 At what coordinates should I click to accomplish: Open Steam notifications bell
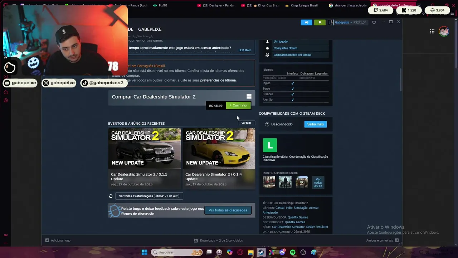point(320,22)
